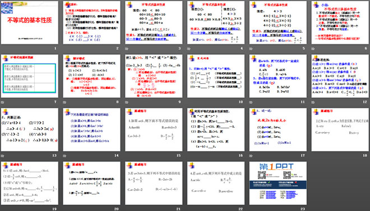Click the animation star icon under slide 9
Viewport: 370px width, 211px height.
tap(127, 102)
